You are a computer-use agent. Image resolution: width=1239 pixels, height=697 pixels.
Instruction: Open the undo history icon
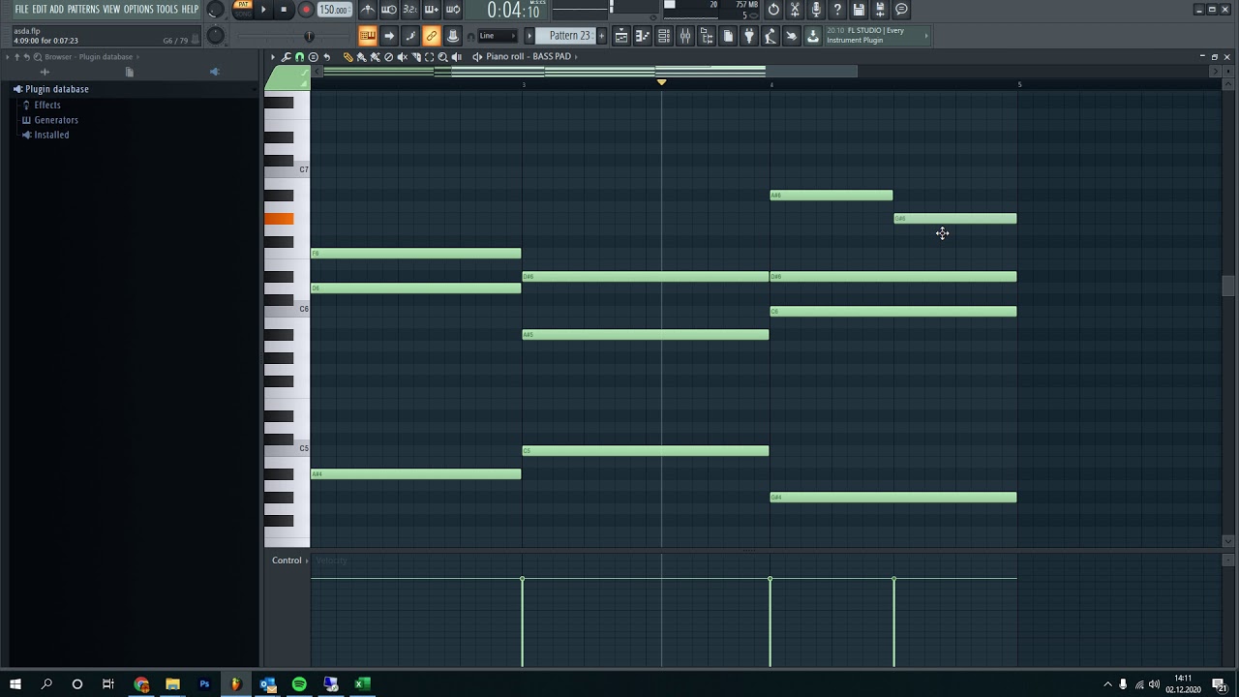coord(773,10)
